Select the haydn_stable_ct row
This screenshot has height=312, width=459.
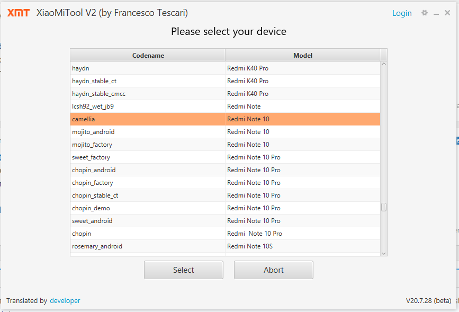click(x=225, y=81)
